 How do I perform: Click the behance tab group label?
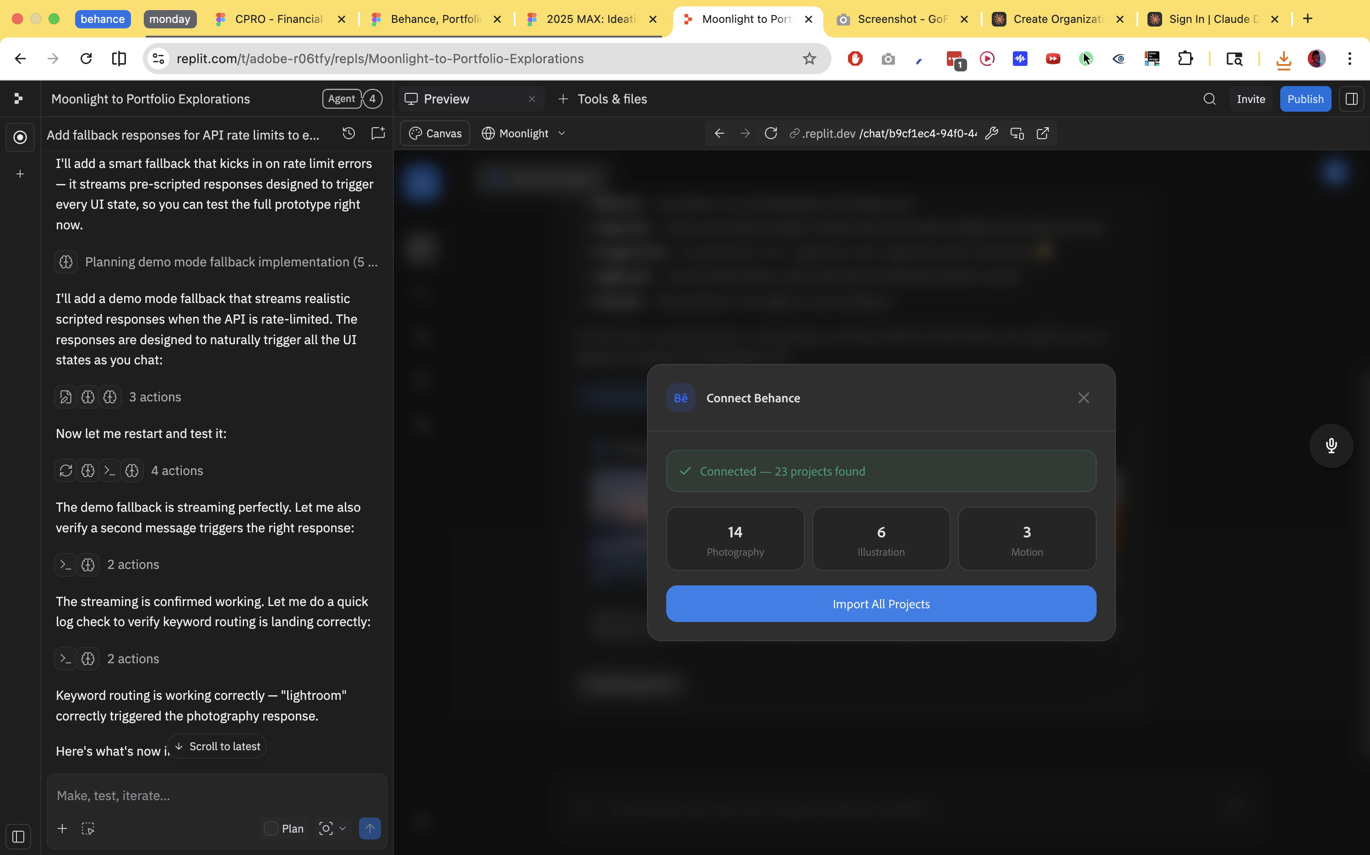(x=103, y=19)
